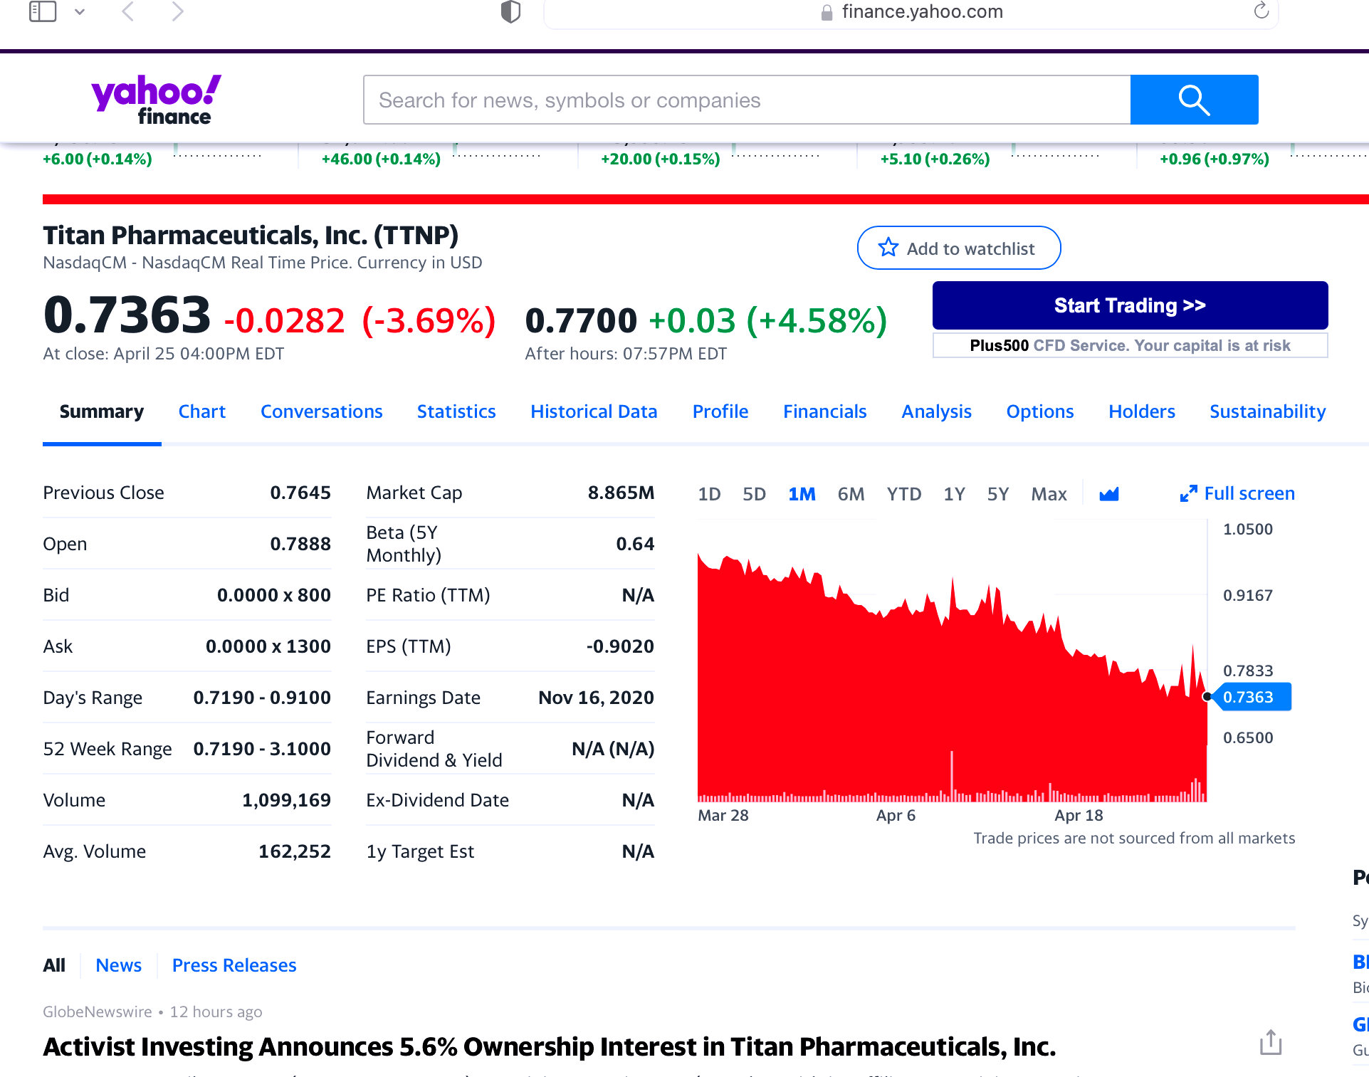Click the blue magnifier search button
Screen dimensions: 1369x1077
(x=1194, y=100)
